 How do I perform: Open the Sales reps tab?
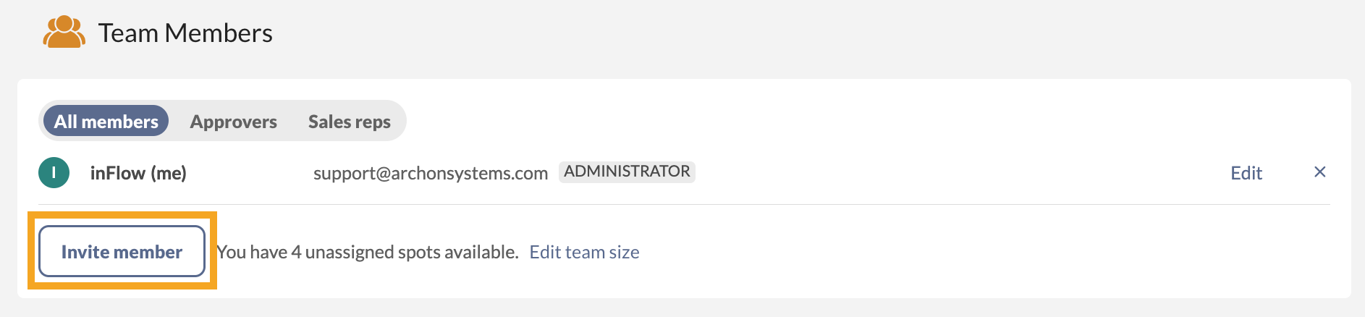pos(349,122)
